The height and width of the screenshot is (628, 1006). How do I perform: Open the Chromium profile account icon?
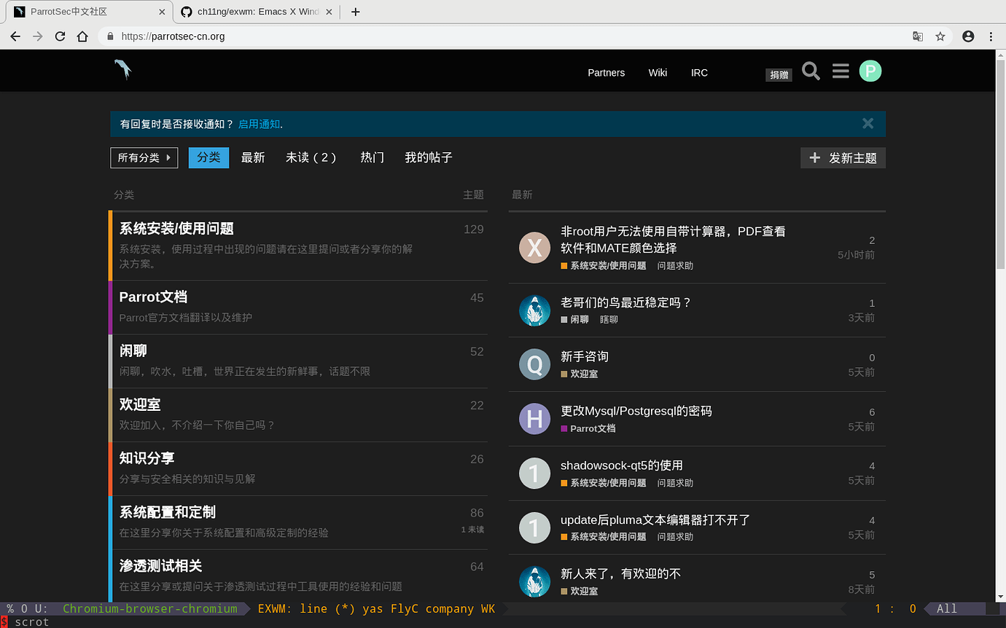[967, 36]
